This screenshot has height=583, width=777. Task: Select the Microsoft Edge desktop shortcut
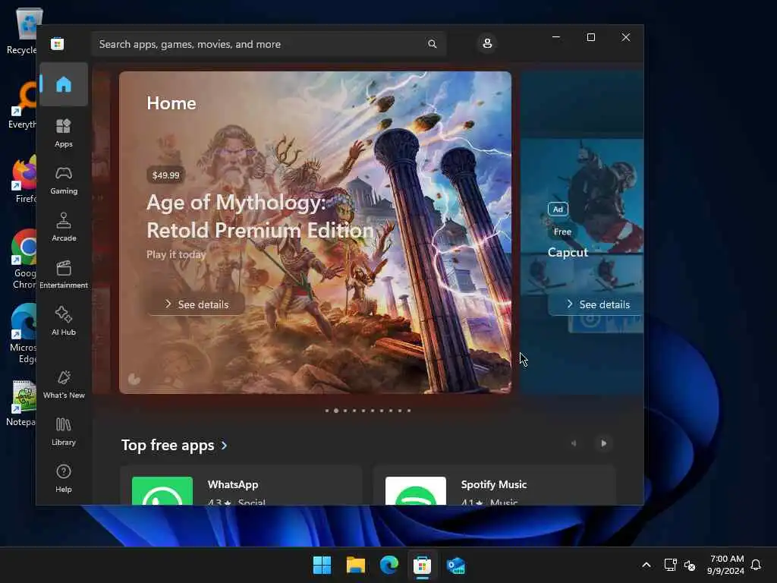click(x=23, y=334)
